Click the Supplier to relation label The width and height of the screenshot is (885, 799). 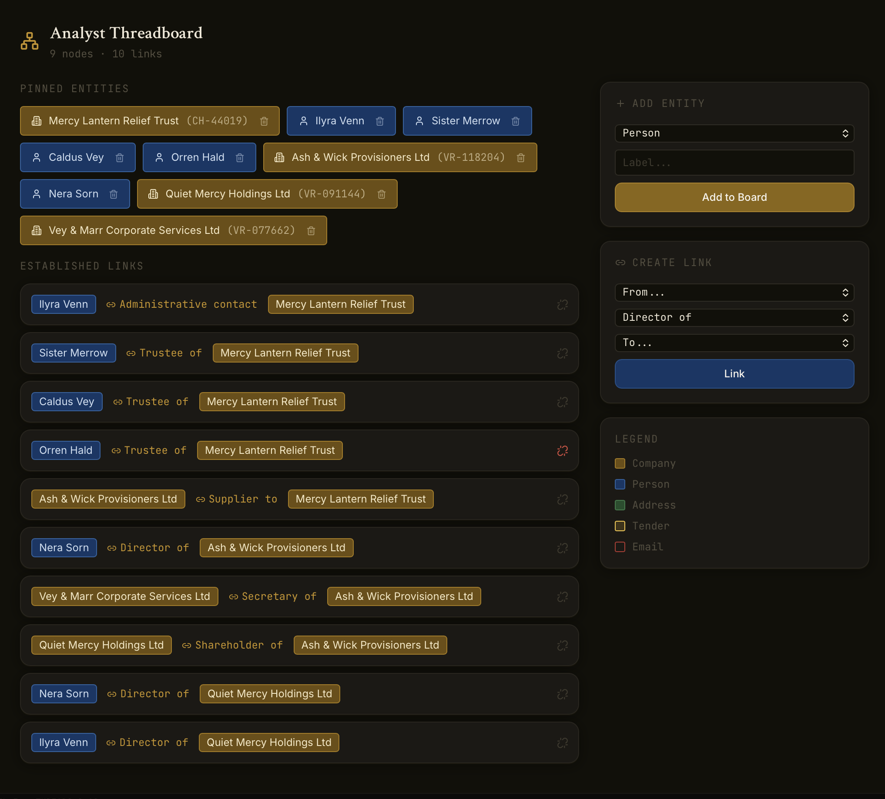pos(243,499)
